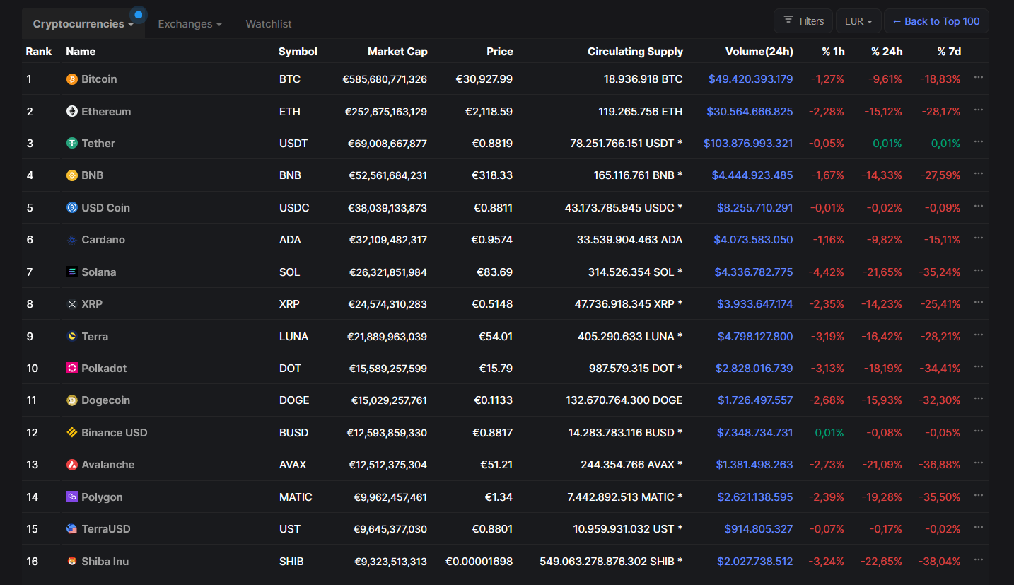The width and height of the screenshot is (1014, 585).
Task: Sort by % 1h change column
Action: [833, 52]
